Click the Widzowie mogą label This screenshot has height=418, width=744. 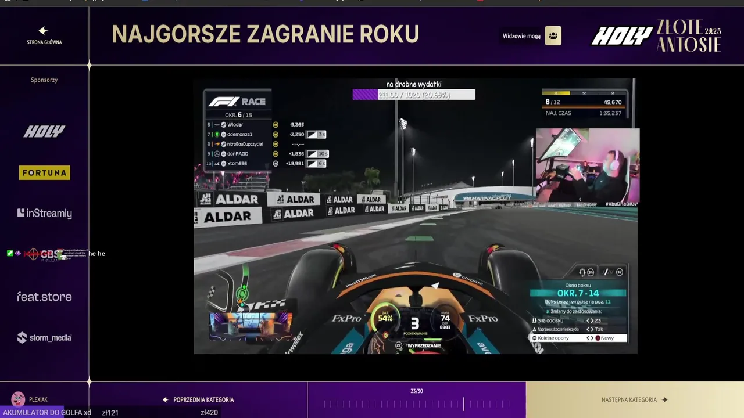point(521,36)
